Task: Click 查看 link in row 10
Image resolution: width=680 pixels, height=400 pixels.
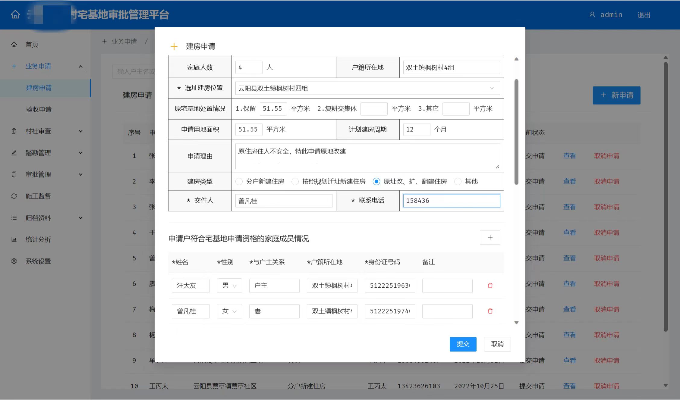Action: pos(570,386)
